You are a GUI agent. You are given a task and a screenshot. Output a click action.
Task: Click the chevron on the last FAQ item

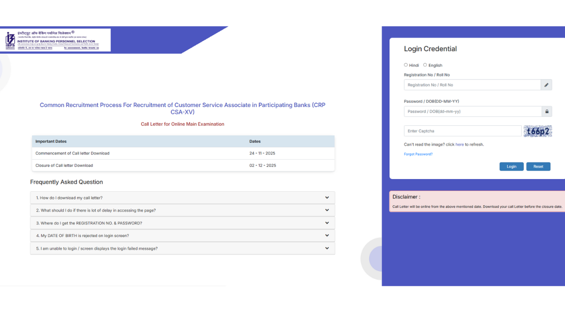pos(327,248)
